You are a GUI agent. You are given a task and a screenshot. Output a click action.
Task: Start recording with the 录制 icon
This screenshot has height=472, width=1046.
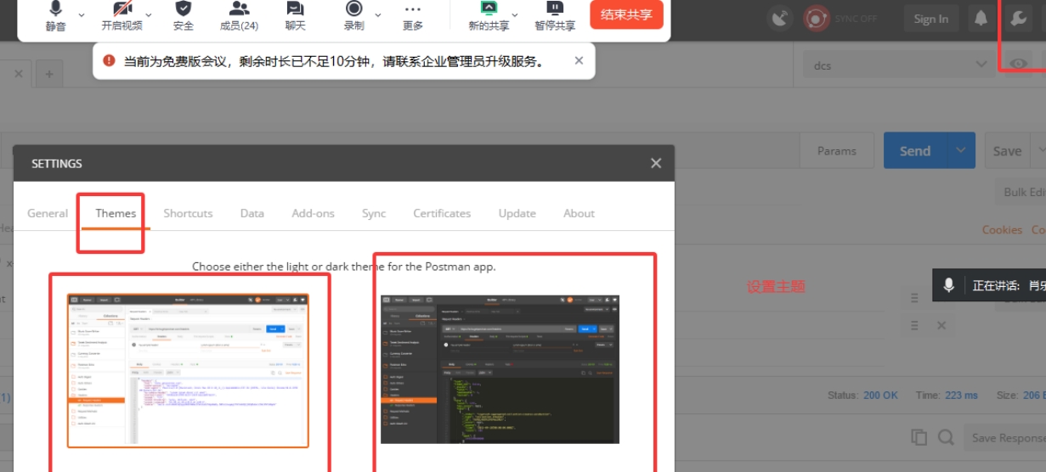coord(353,9)
